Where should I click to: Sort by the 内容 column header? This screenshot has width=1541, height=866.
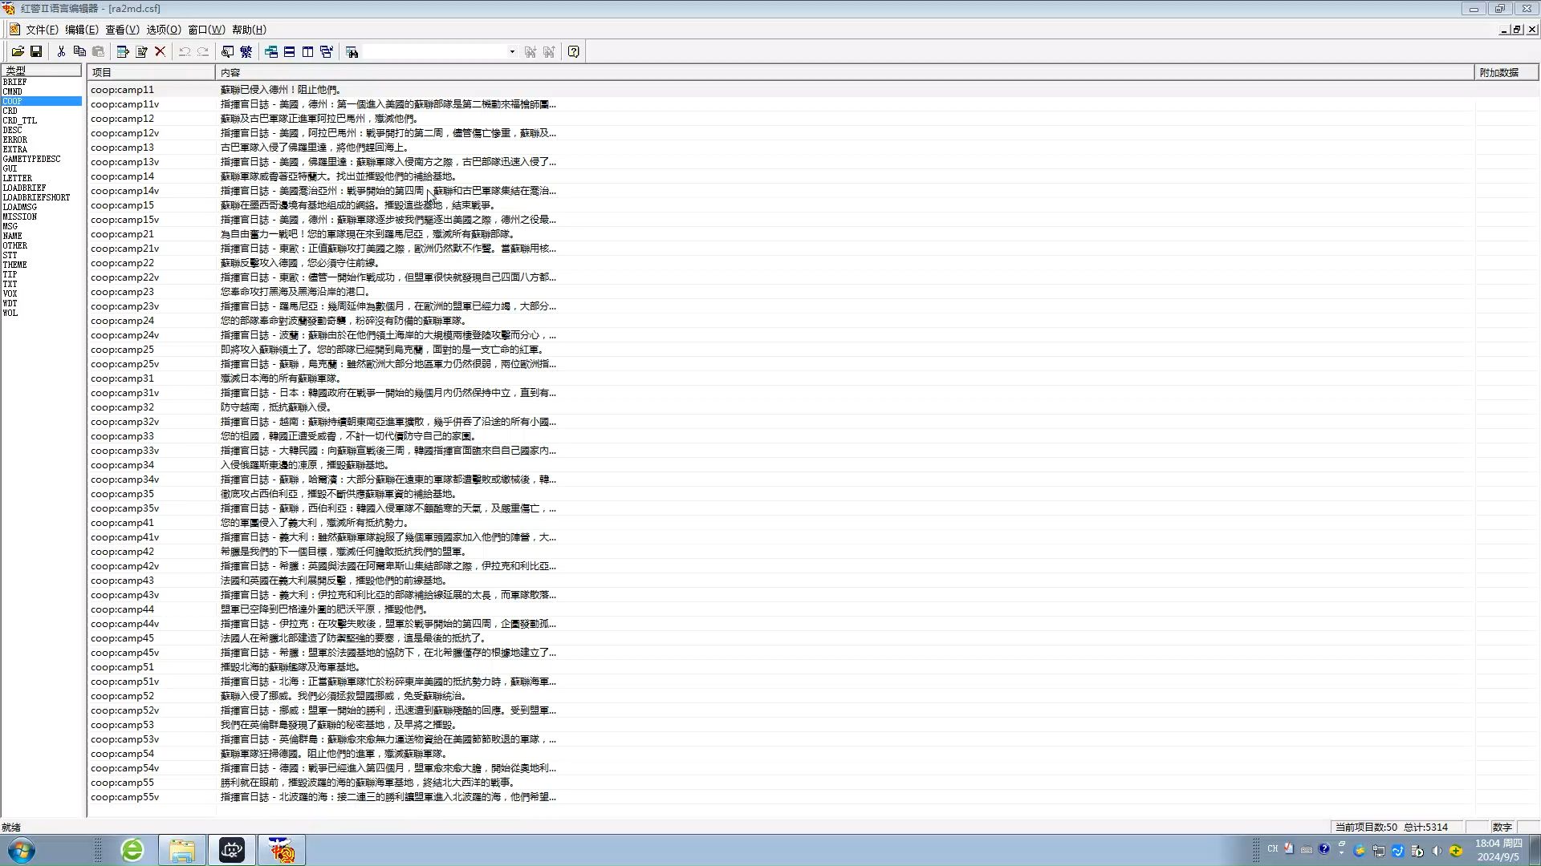pos(845,72)
